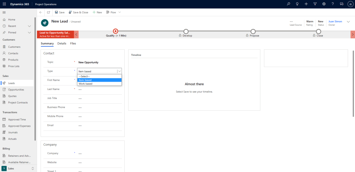
Task: Open the Settings gear icon
Action: [324, 4]
